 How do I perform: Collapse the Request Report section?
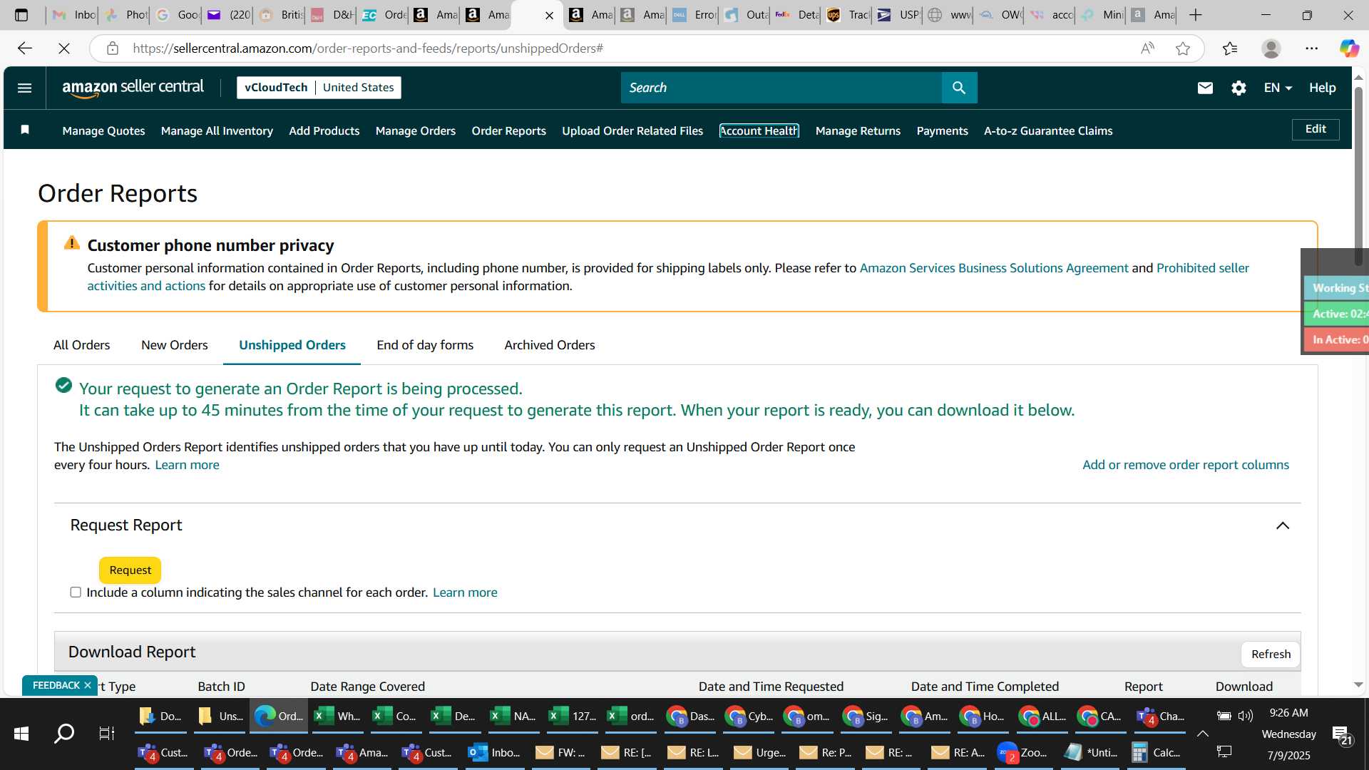pos(1283,525)
